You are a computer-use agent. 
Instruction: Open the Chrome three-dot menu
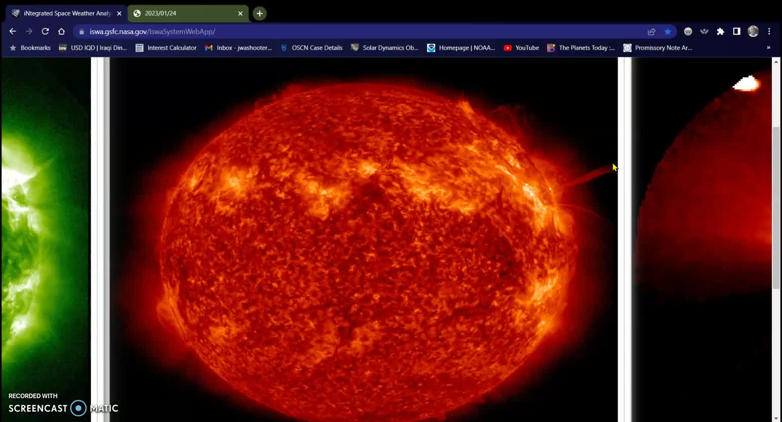point(769,31)
